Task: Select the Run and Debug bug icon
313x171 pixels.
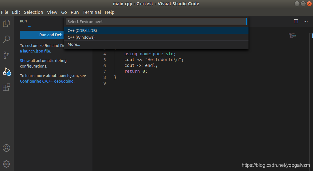Action: click(x=6, y=72)
